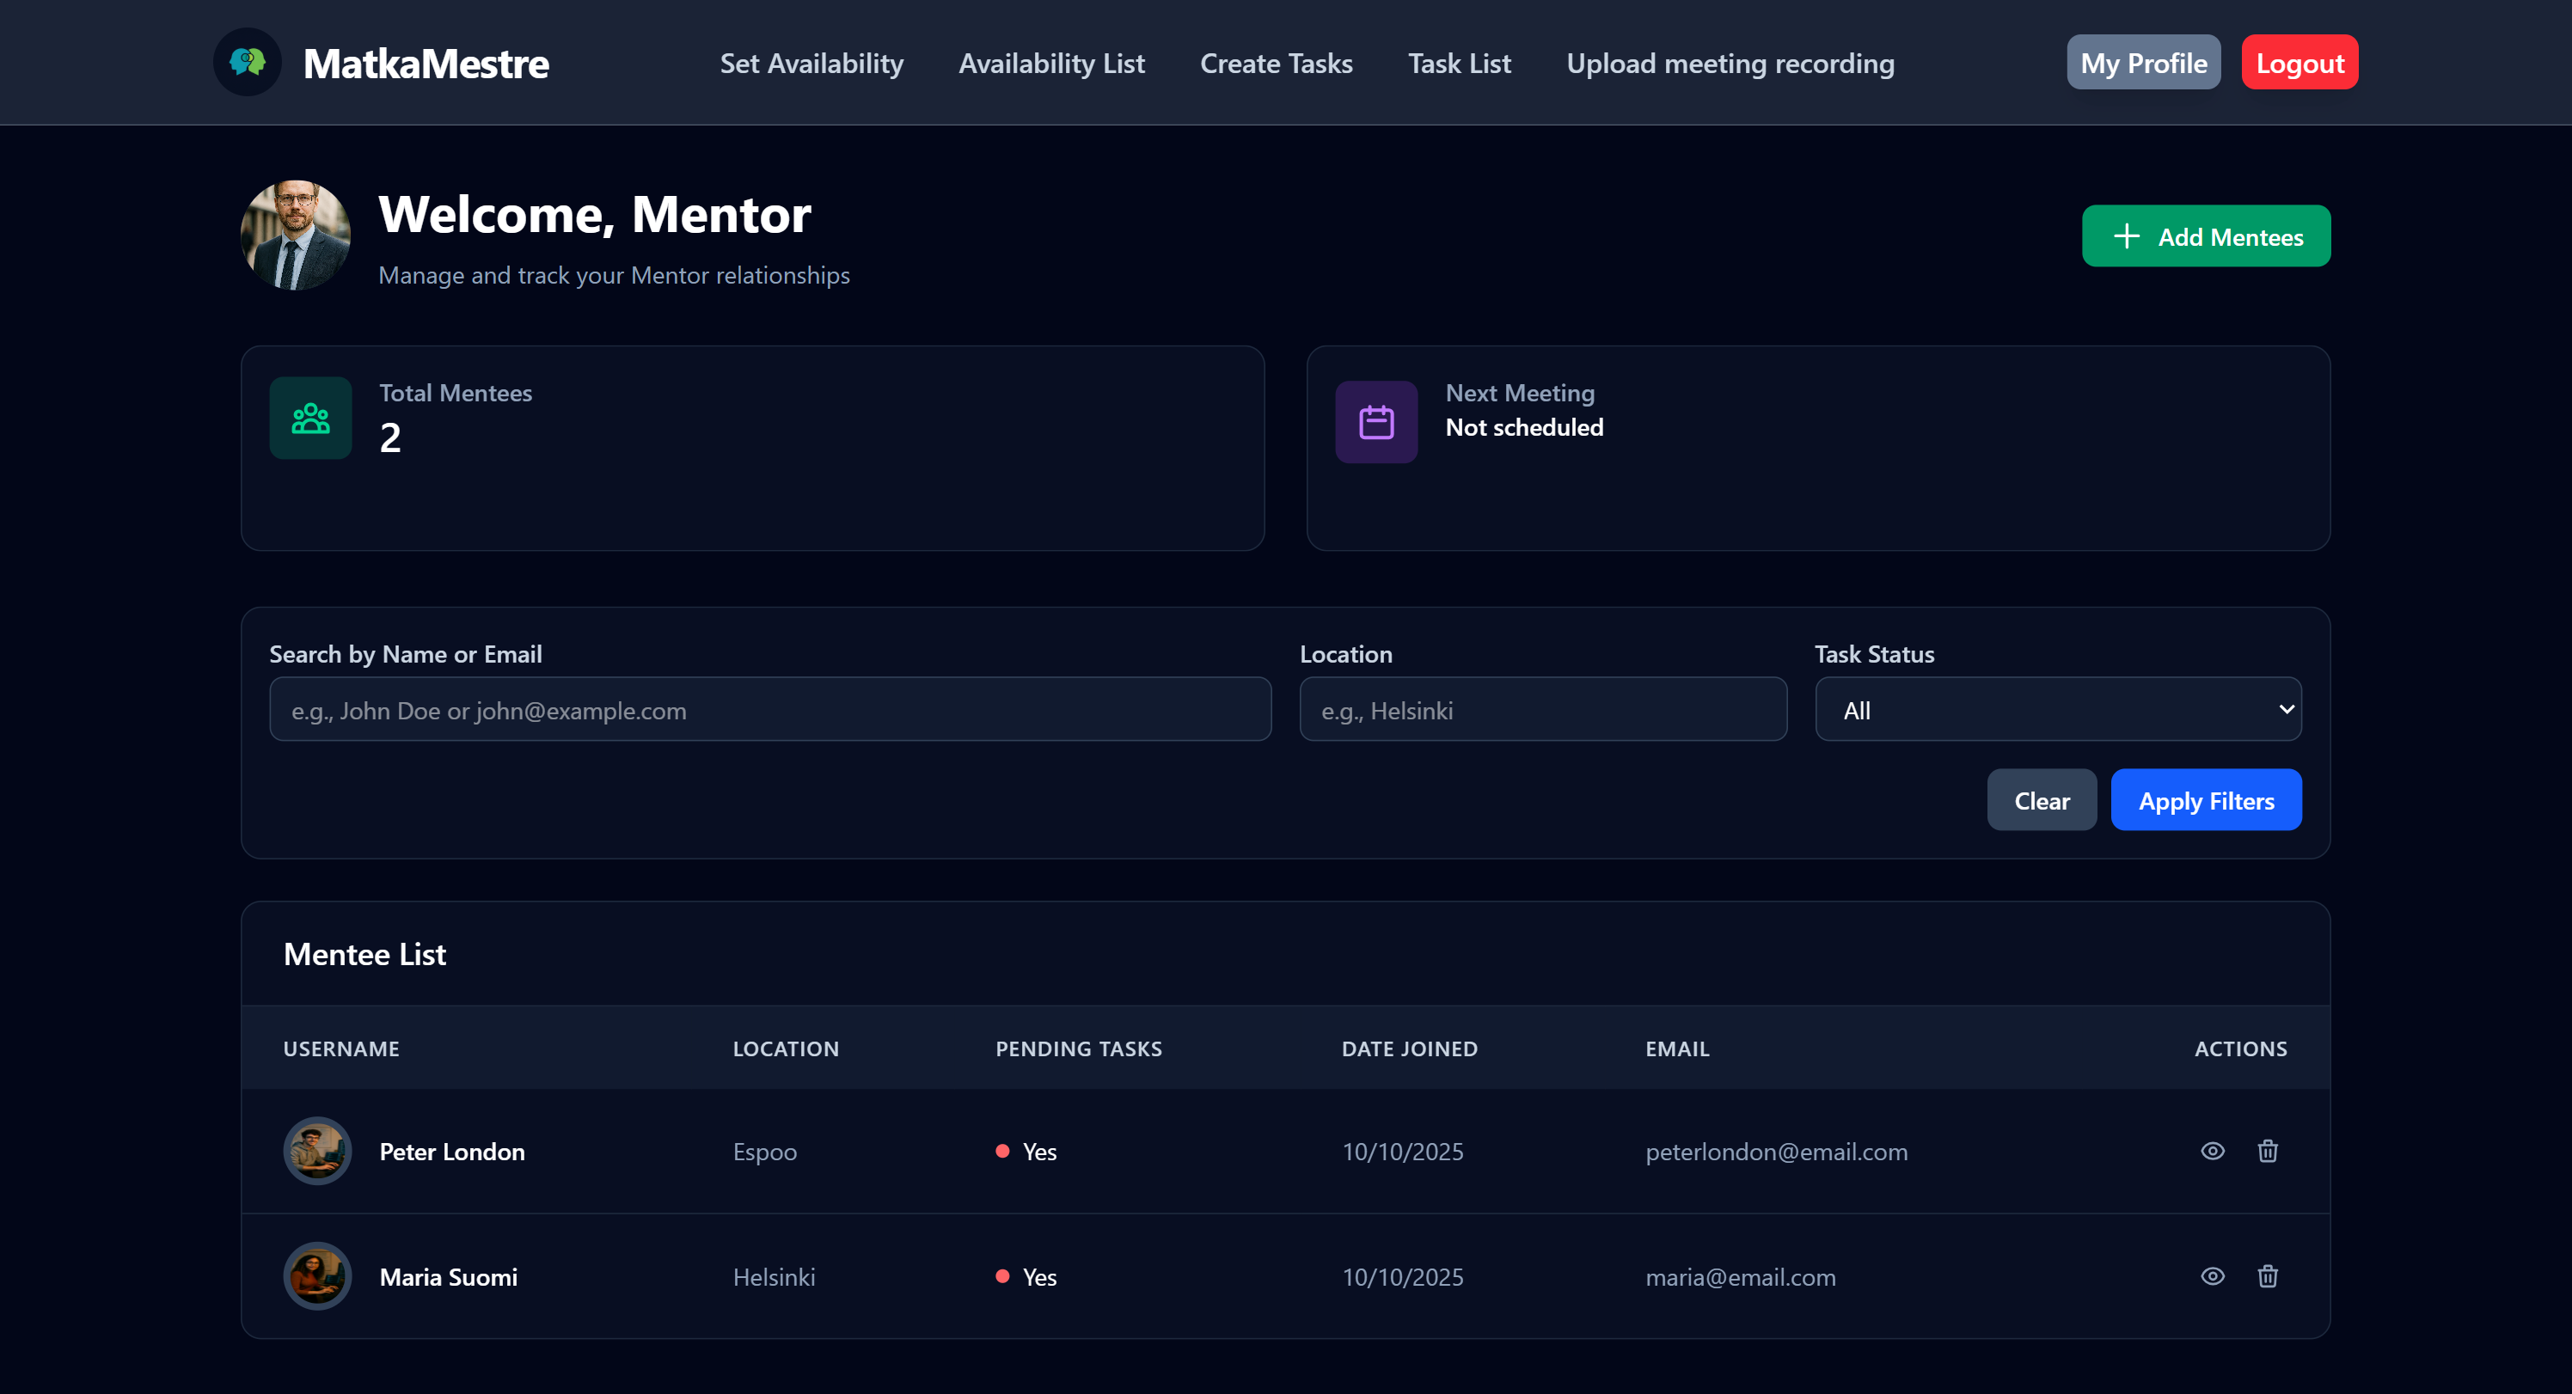Delete Maria Suomi using trash icon
The height and width of the screenshot is (1394, 2572).
tap(2268, 1276)
